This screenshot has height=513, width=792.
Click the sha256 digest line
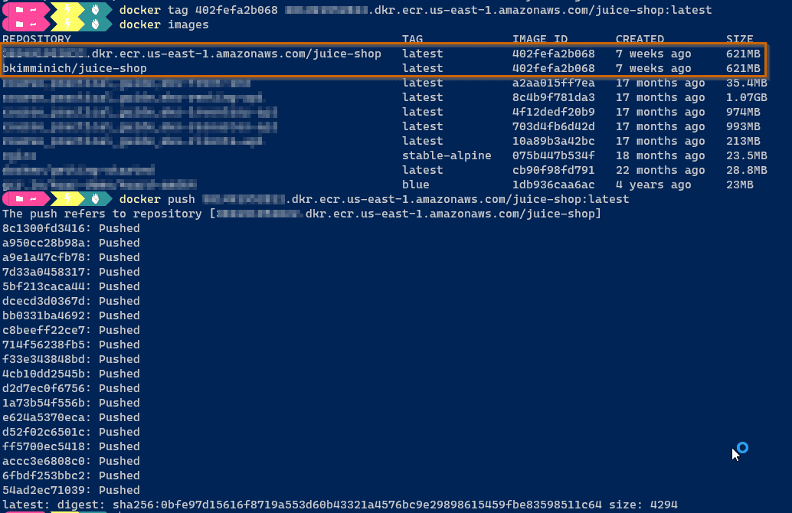(x=339, y=505)
